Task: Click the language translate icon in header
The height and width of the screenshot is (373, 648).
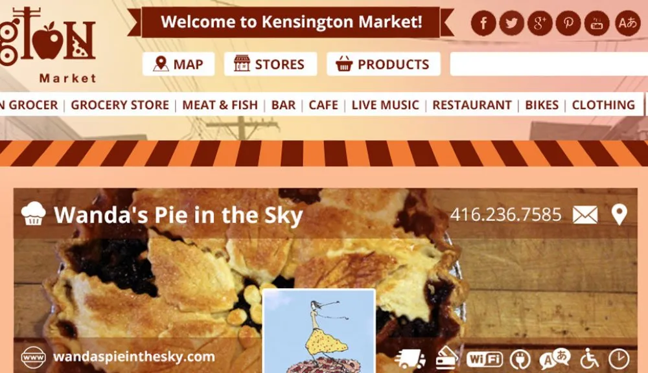Action: [627, 23]
